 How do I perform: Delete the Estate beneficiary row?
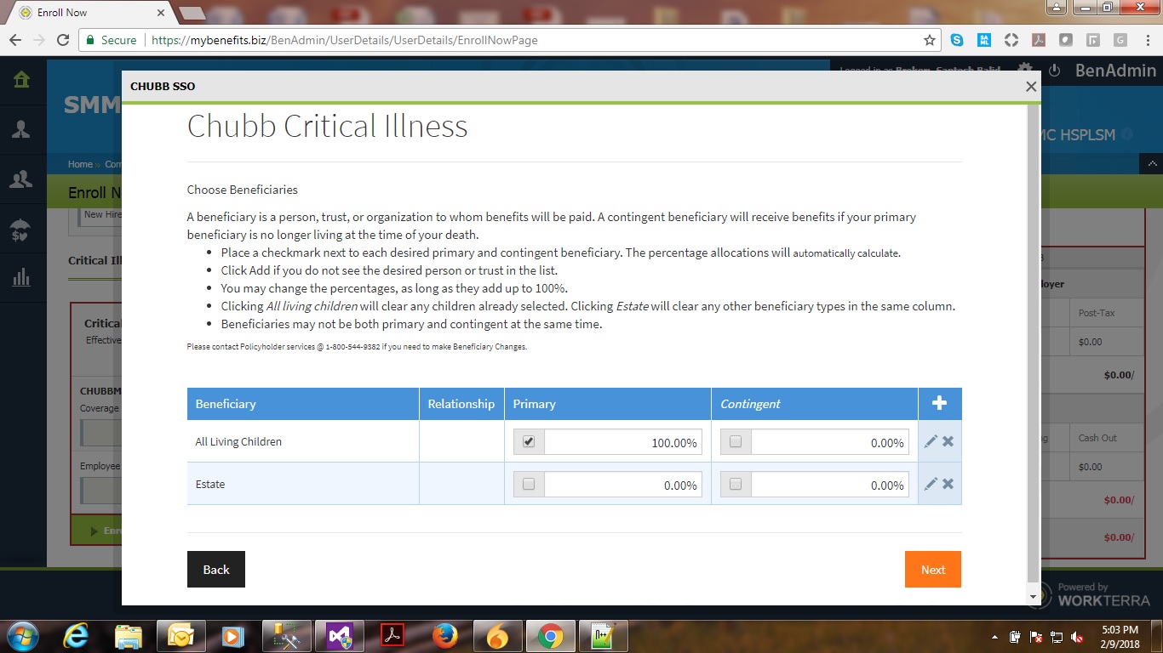click(x=948, y=484)
